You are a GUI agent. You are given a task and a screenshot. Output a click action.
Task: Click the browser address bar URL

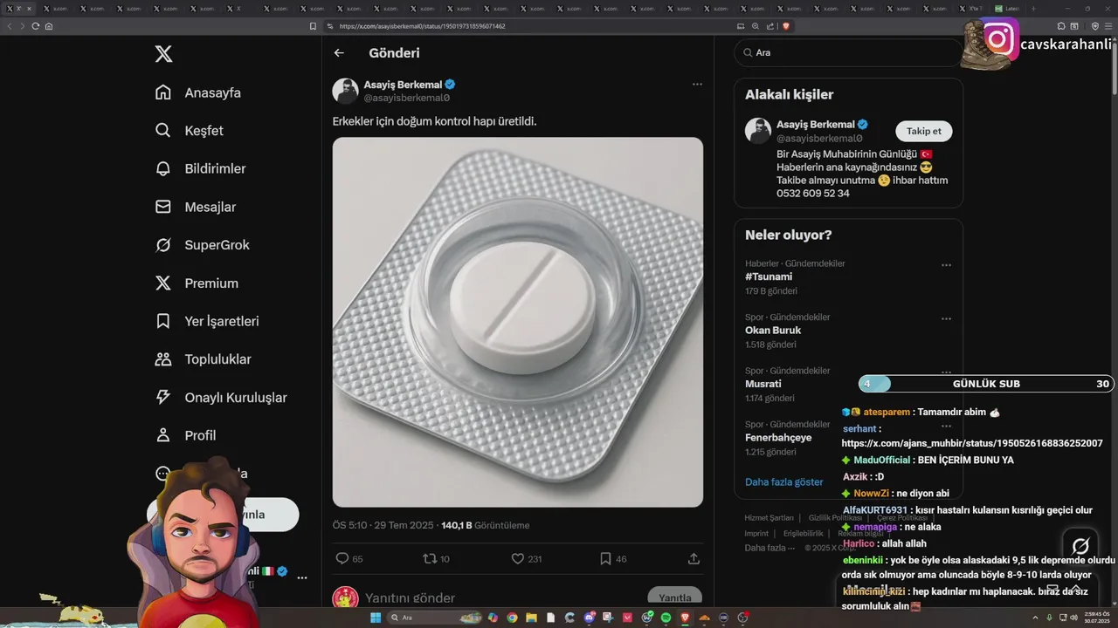coord(422,26)
